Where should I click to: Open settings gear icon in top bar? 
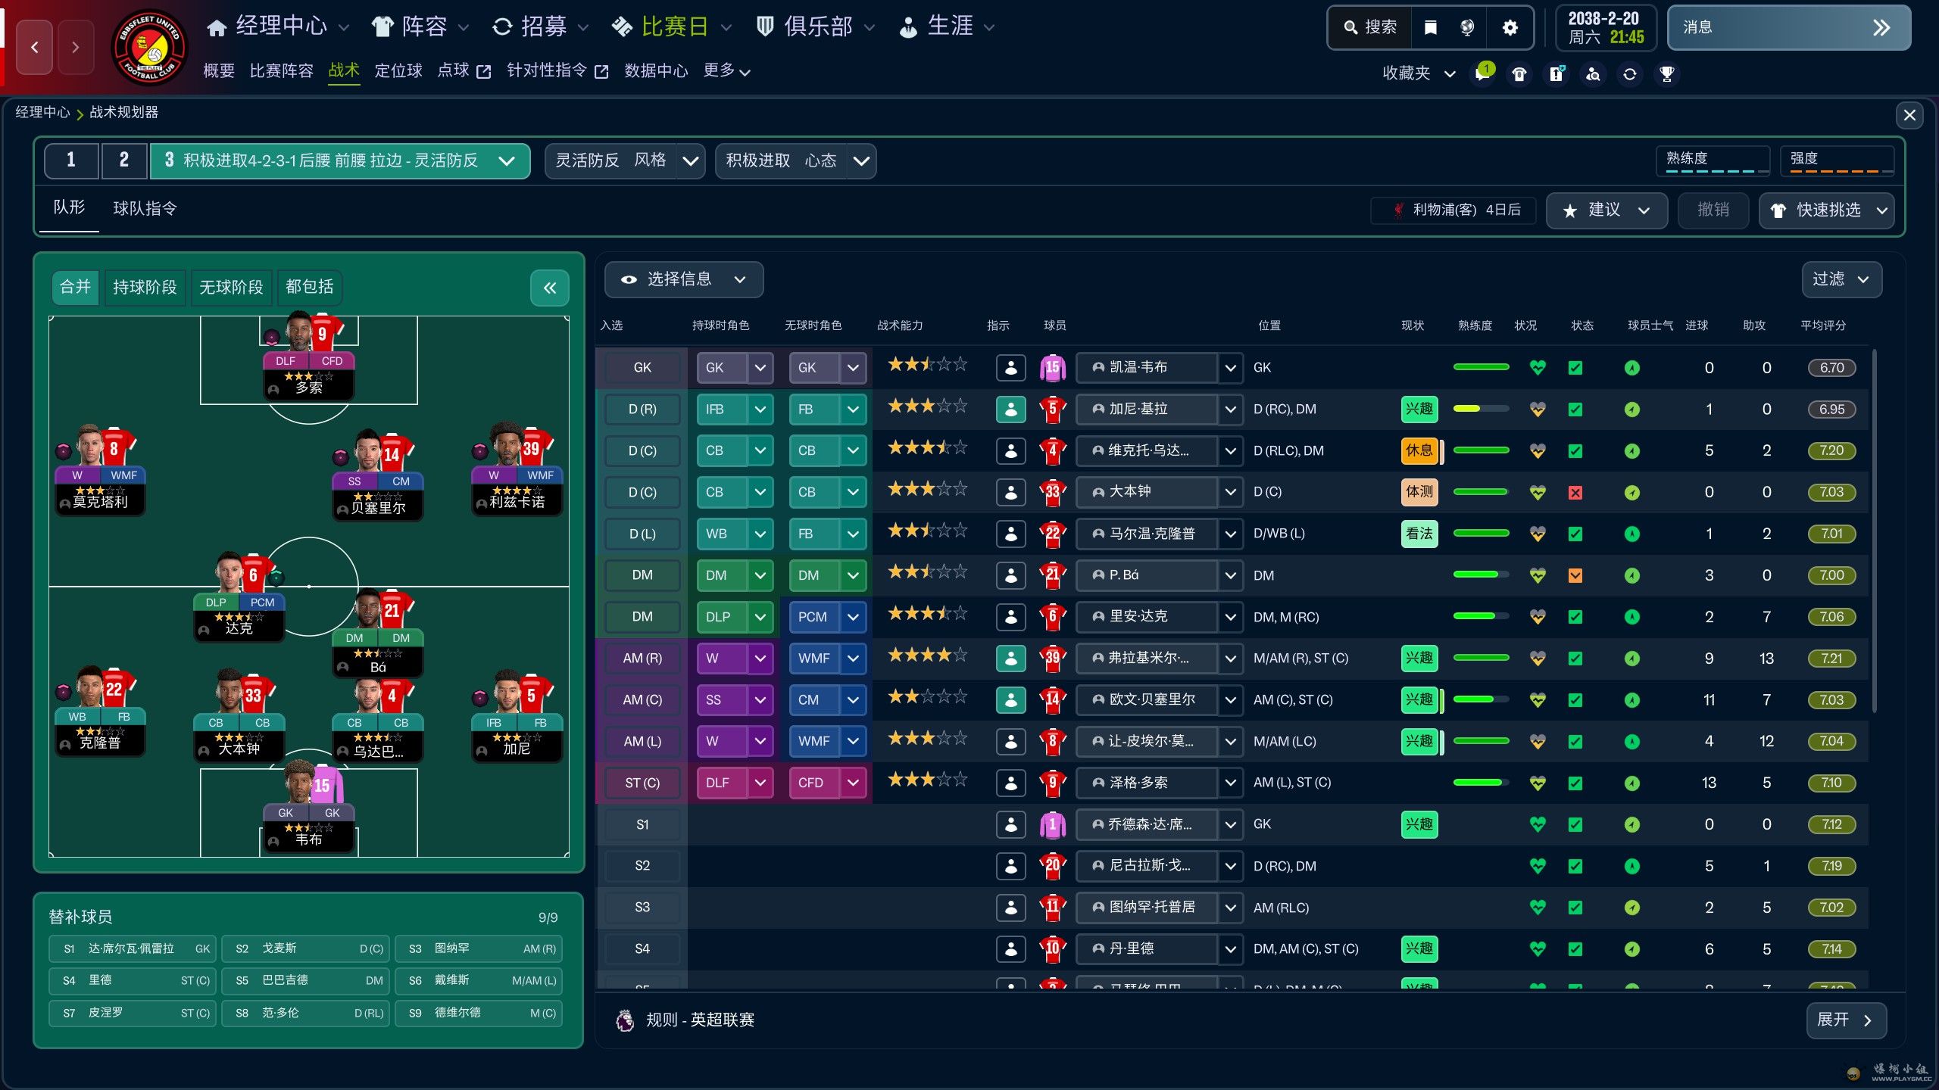(1510, 28)
